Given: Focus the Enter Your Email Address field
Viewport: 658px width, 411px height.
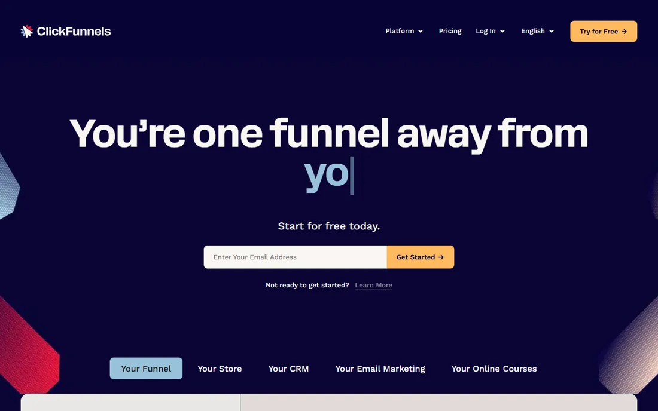Looking at the screenshot, I should pos(295,257).
